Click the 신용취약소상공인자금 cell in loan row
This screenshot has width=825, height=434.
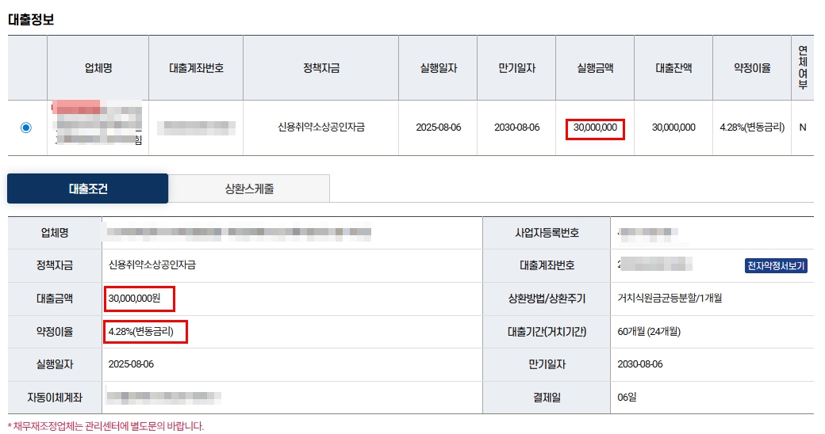[x=321, y=128]
